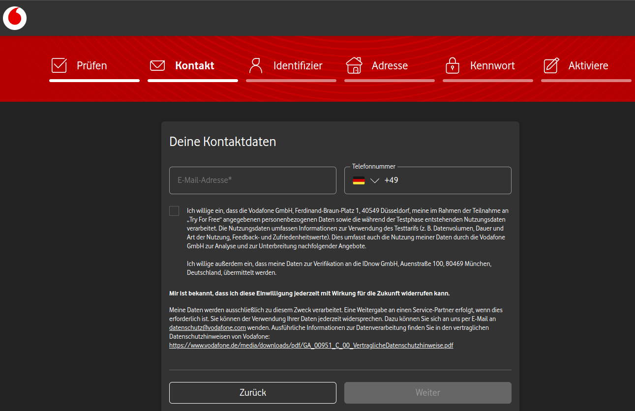The image size is (635, 411).
Task: Select the Kontakt envelope icon
Action: [157, 65]
